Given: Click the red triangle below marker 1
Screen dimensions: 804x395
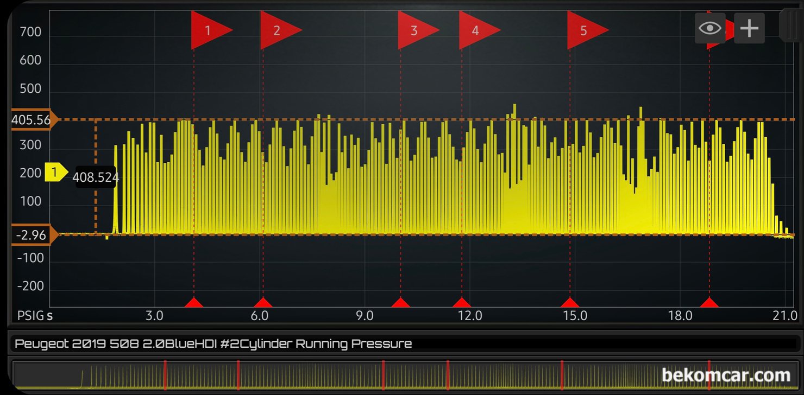Looking at the screenshot, I should pos(194,302).
